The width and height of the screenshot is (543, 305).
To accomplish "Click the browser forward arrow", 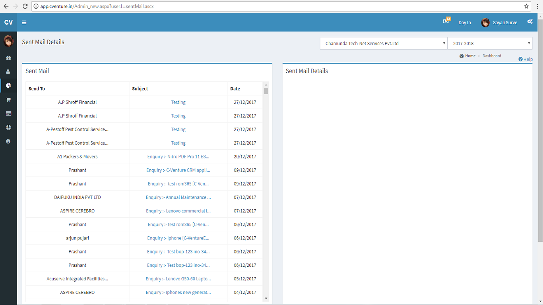I will [16, 6].
